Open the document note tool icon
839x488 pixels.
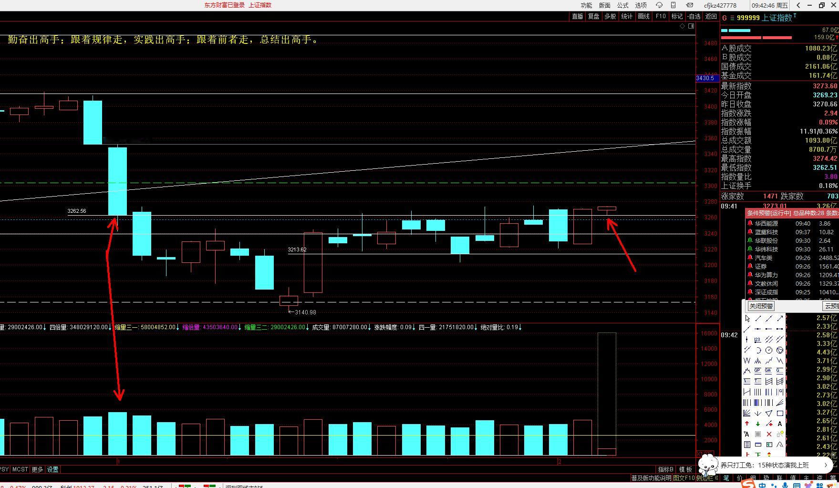click(747, 445)
